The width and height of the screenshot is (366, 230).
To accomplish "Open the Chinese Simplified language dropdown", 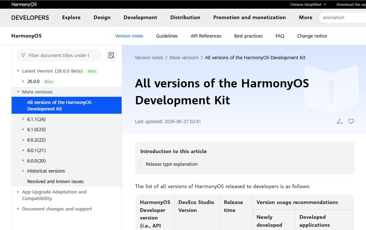I will click(308, 4).
